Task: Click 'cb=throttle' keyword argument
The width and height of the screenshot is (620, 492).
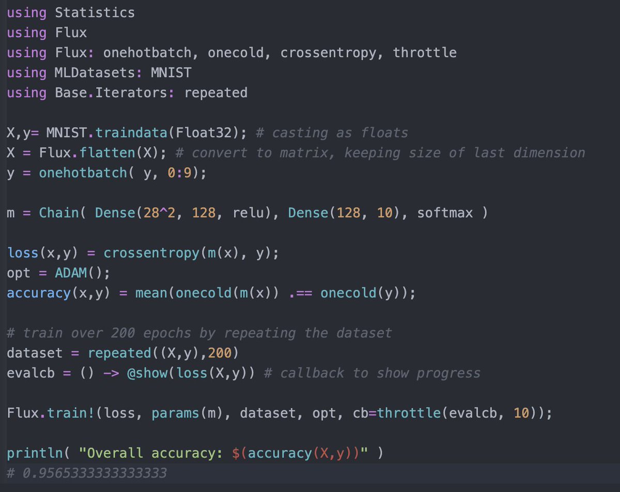Action: click(x=397, y=413)
